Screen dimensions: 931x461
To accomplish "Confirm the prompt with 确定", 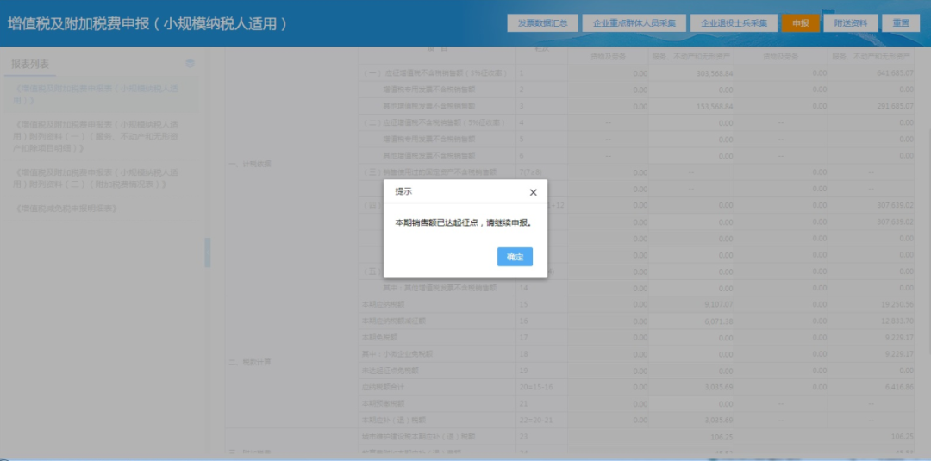I will pyautogui.click(x=515, y=257).
